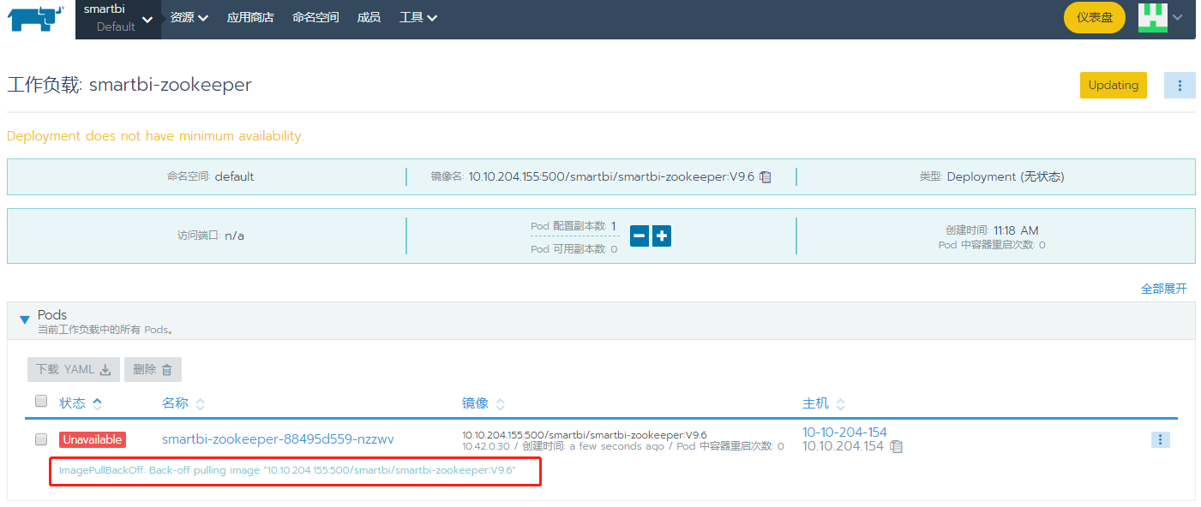Open the 命名空间 navigation item

pyautogui.click(x=315, y=17)
